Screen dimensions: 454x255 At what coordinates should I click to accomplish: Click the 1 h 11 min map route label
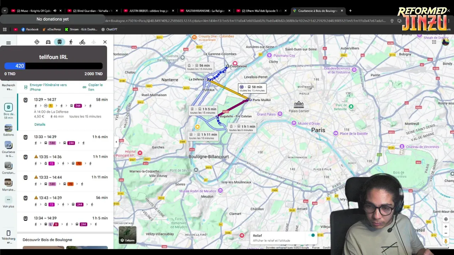point(204,136)
